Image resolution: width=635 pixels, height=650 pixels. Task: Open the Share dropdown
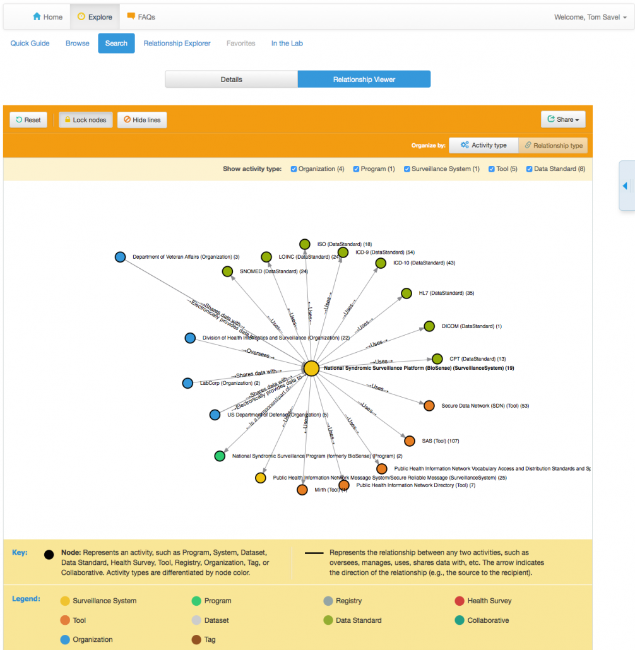click(x=563, y=119)
